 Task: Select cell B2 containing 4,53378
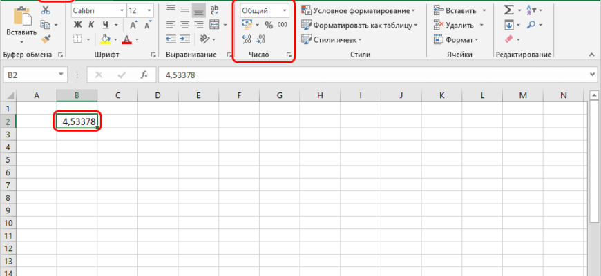coord(77,121)
